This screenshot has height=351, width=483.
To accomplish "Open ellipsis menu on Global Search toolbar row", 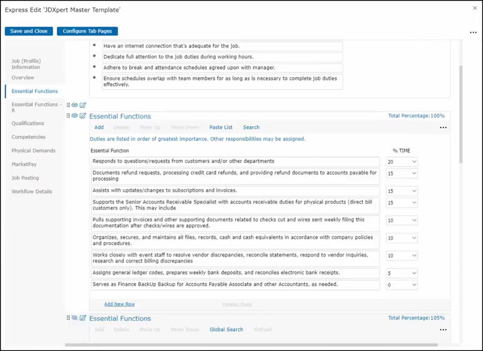I will click(443, 330).
